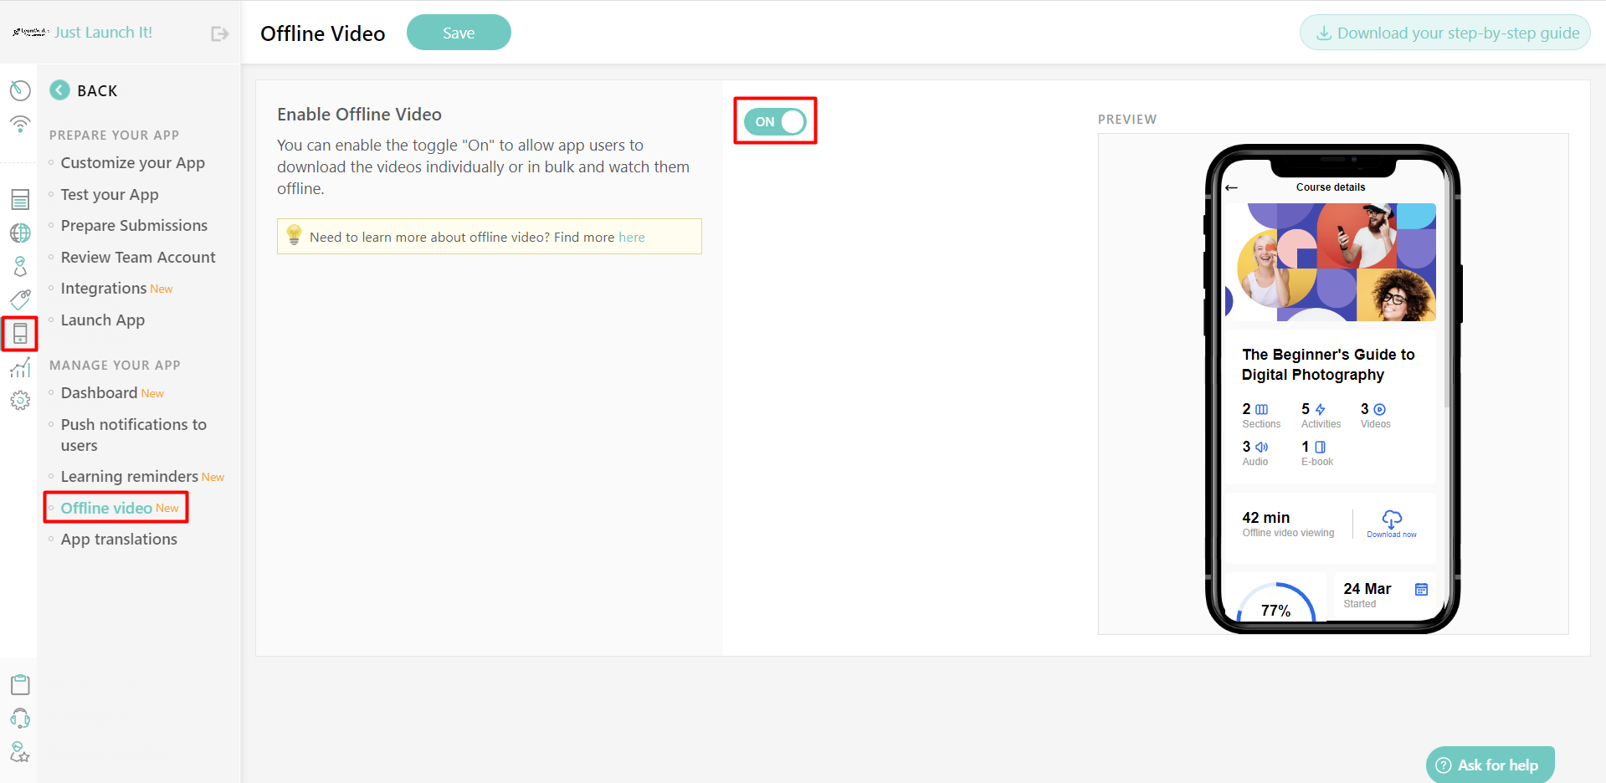Screen dimensions: 1606x783
Task: Click the clipboard icon near the bottom
Action: (20, 683)
